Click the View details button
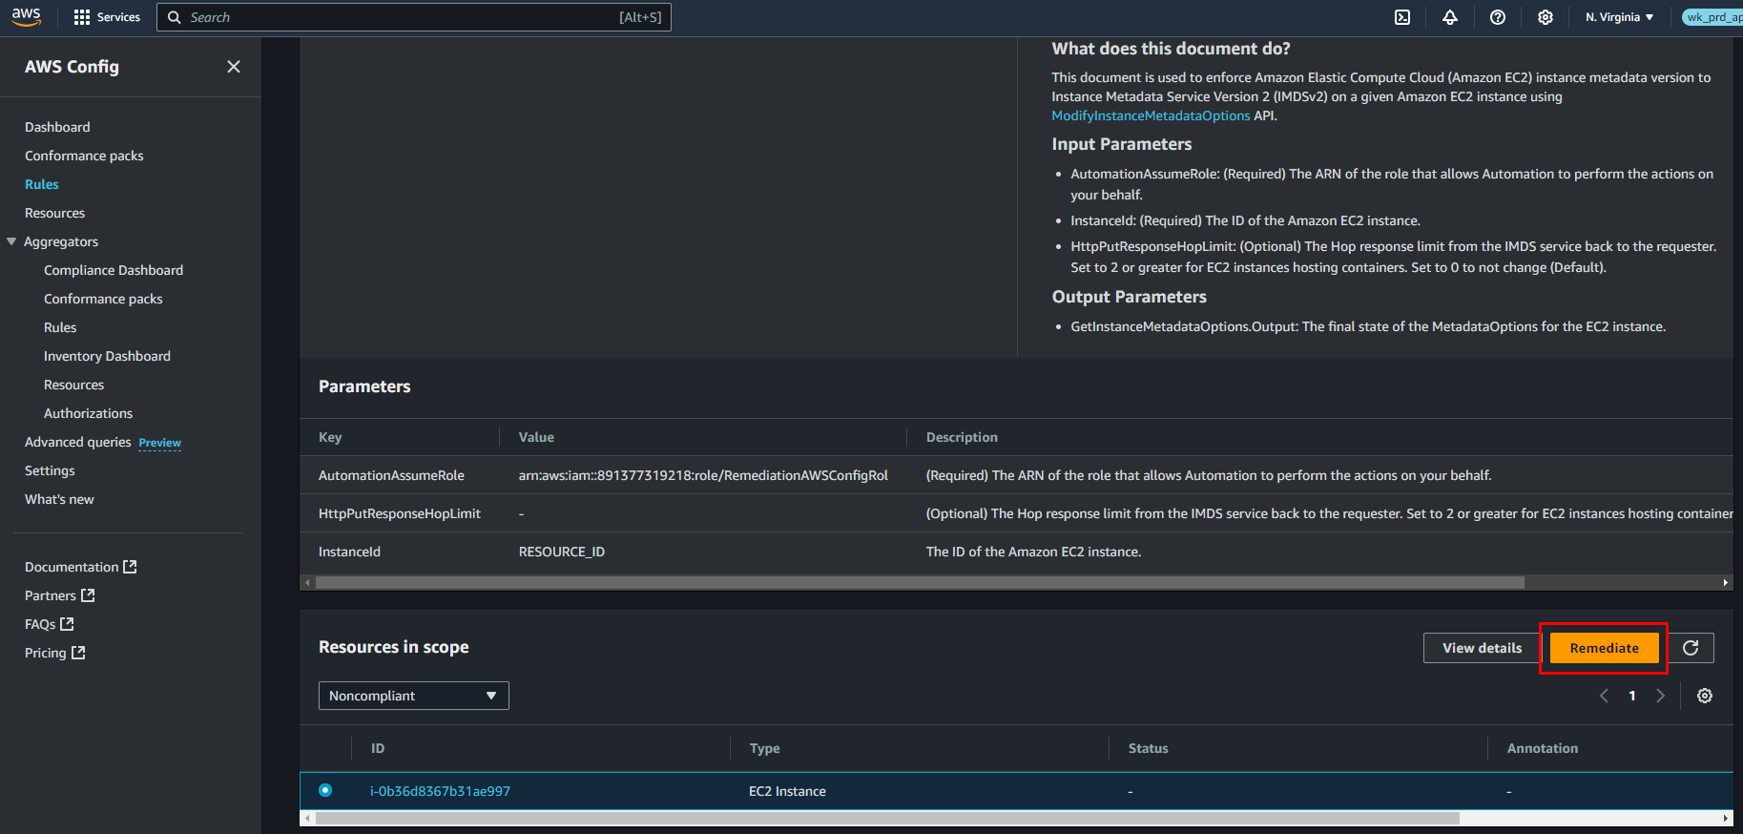This screenshot has width=1743, height=834. click(1482, 648)
